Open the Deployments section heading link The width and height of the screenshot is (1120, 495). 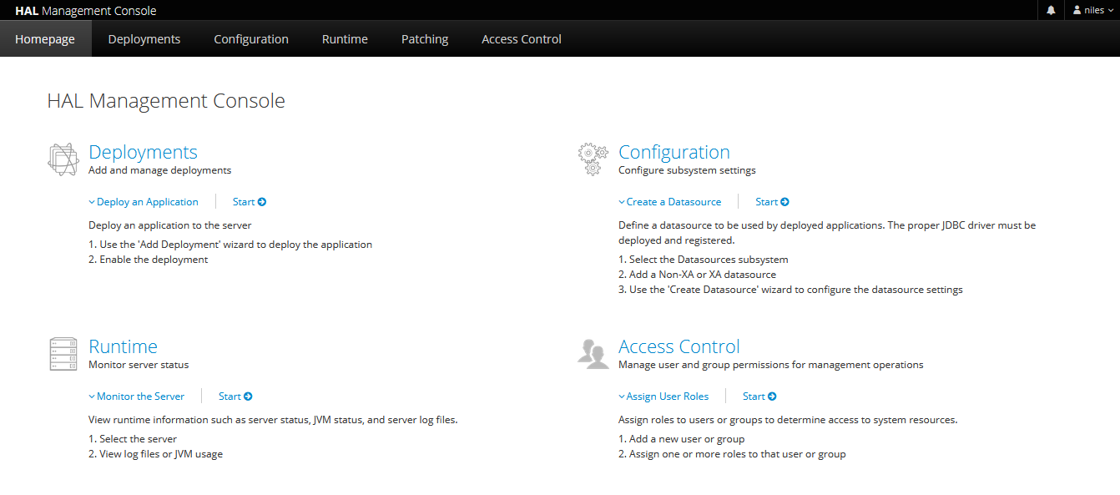point(143,152)
